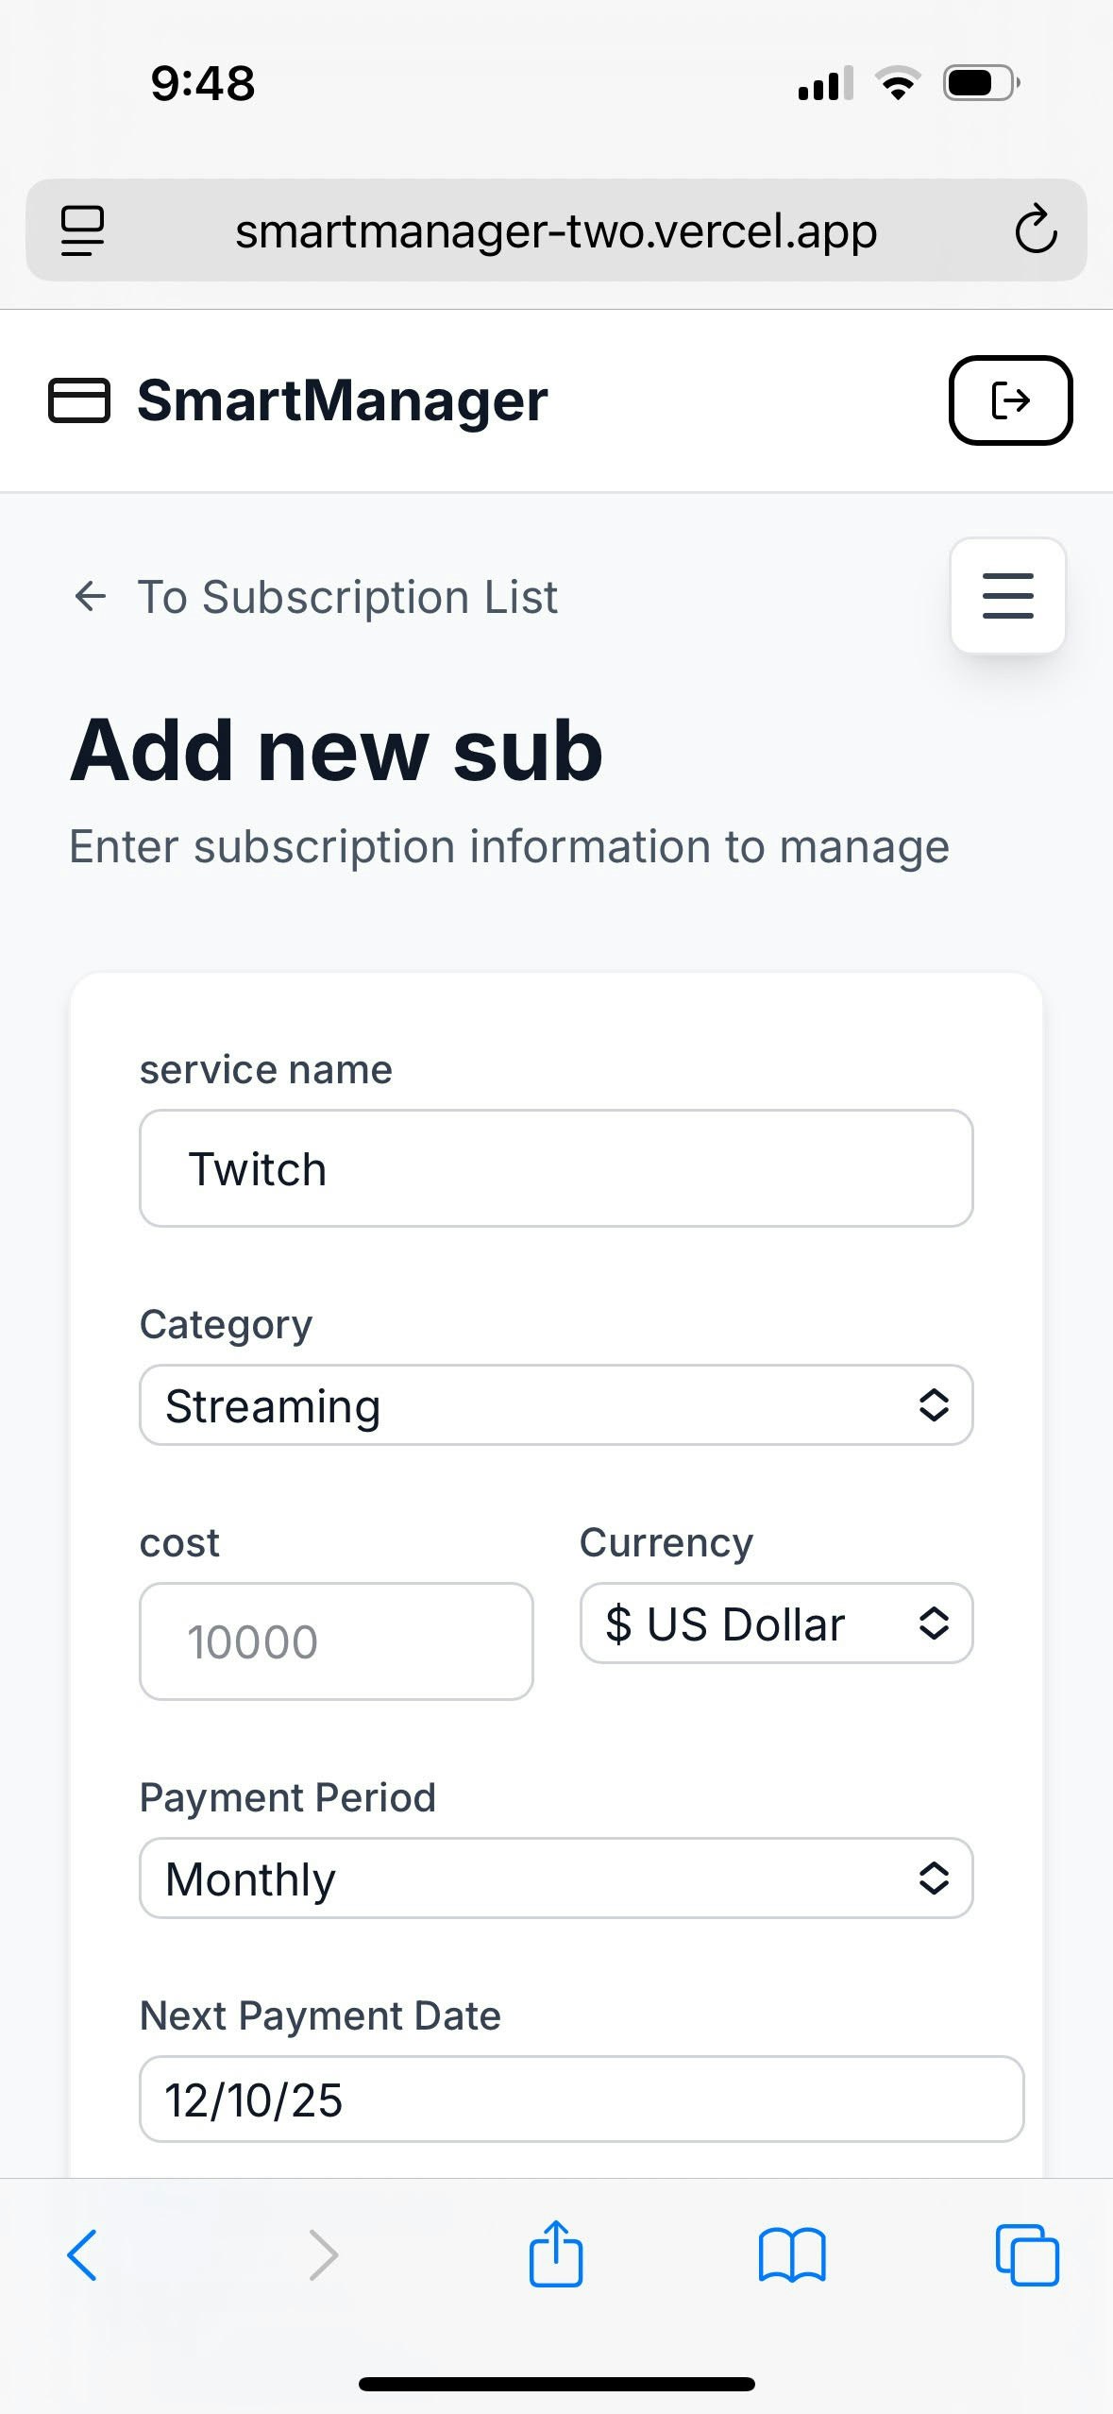This screenshot has width=1113, height=2414.
Task: Open Safari bookmarks icon
Action: point(791,2254)
